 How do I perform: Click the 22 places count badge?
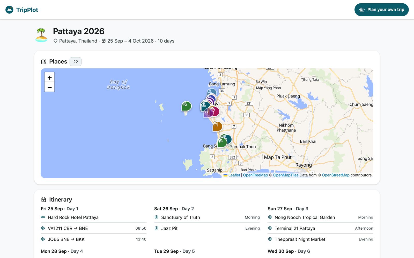[76, 62]
